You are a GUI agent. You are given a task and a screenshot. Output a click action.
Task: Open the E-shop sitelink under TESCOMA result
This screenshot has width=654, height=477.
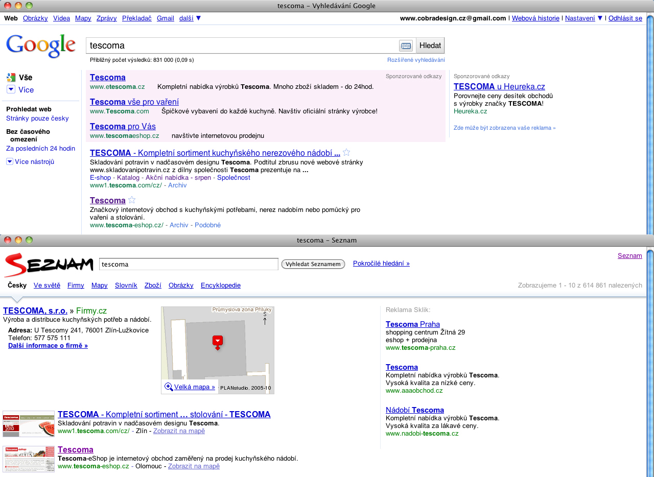coord(100,177)
